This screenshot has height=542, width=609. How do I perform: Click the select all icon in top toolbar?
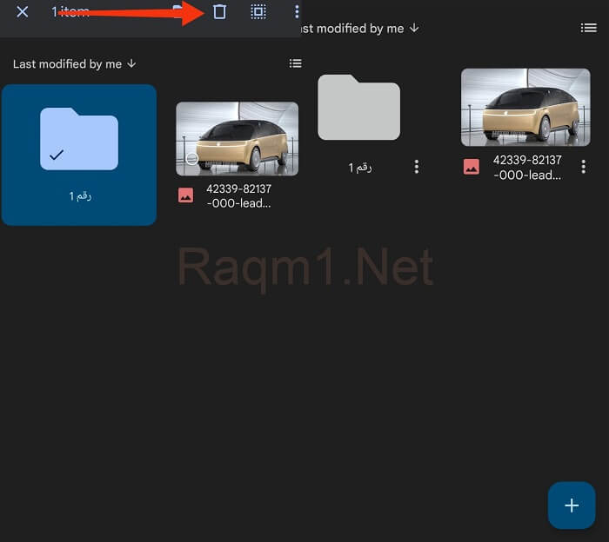tap(258, 12)
